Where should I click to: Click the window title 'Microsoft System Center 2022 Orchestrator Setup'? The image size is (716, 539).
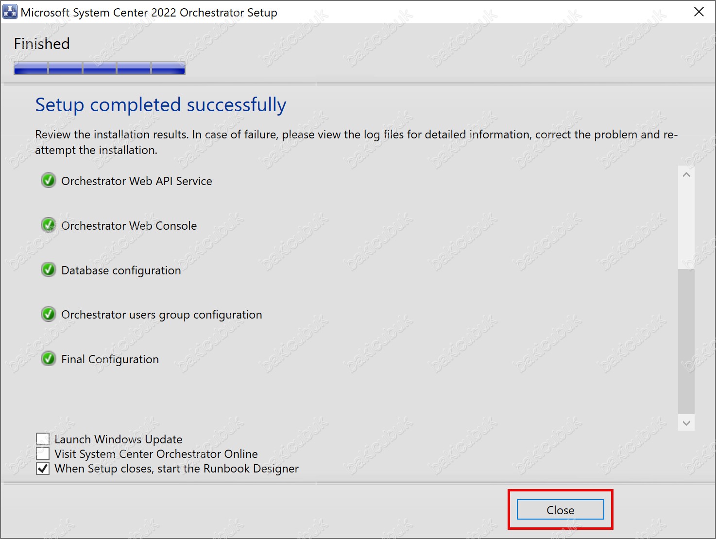click(149, 12)
